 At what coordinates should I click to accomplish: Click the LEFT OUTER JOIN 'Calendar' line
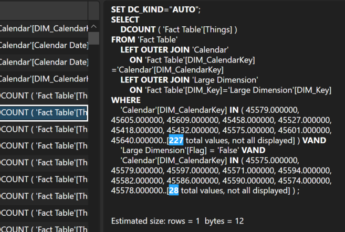tap(174, 49)
